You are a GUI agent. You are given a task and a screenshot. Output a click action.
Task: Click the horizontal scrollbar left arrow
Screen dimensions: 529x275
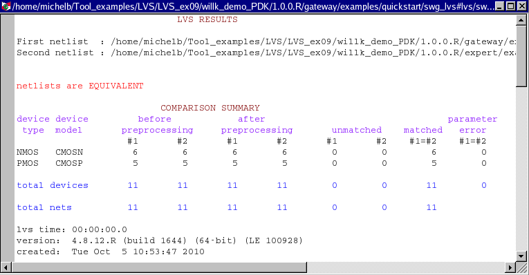[6, 267]
